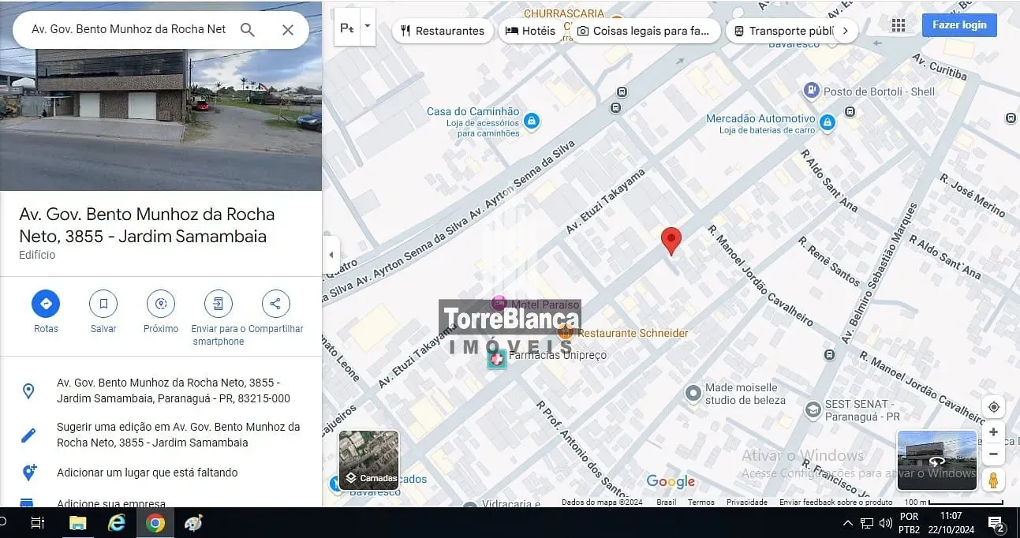Click the POR PTB2 language indicator
The height and width of the screenshot is (538, 1020).
(909, 523)
